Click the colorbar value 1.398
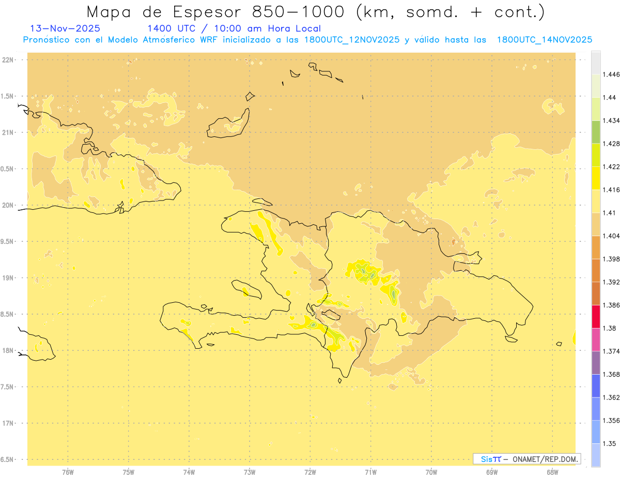Screen dimensions: 620x479 [x=611, y=259]
